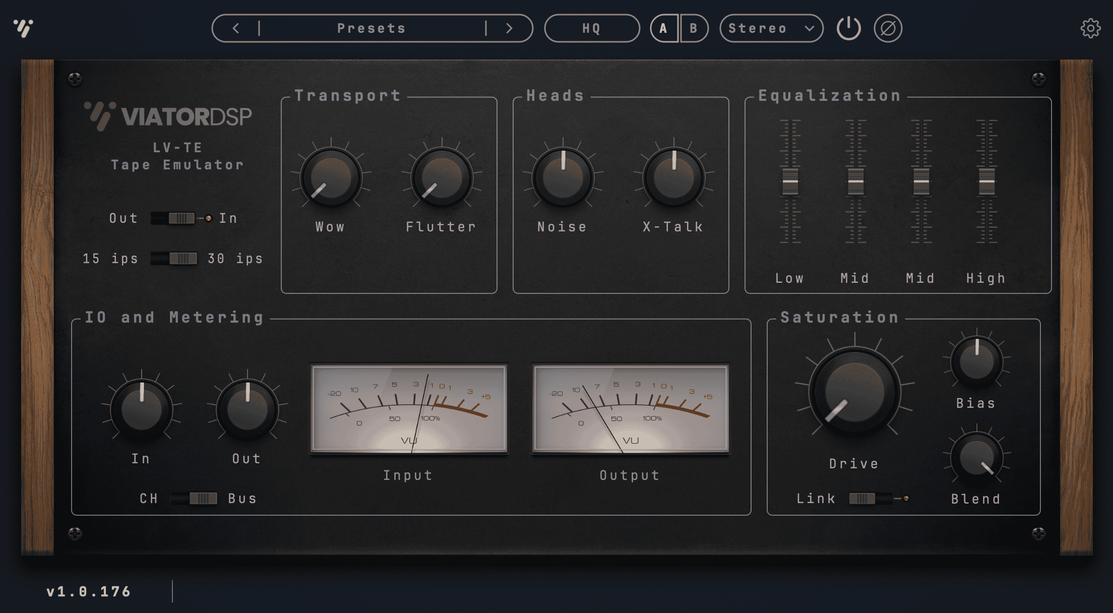Click the In gain knob
1113x613 pixels.
coord(142,409)
